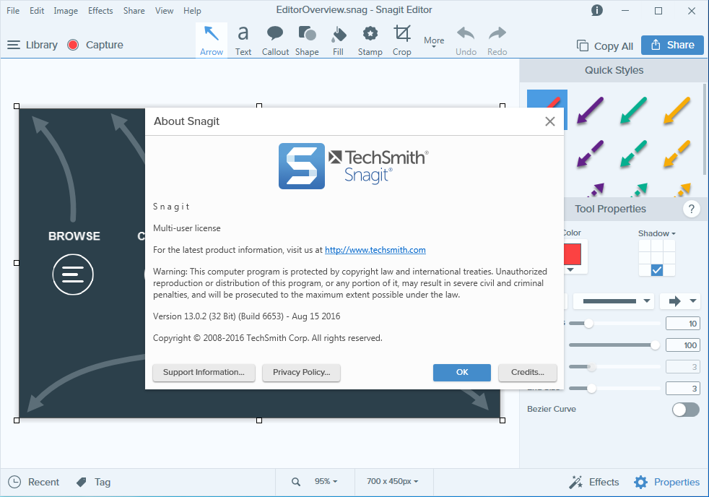Open the Library view

pyautogui.click(x=41, y=44)
